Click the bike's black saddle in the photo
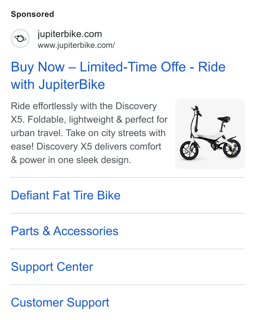The image size is (256, 320). [224, 119]
